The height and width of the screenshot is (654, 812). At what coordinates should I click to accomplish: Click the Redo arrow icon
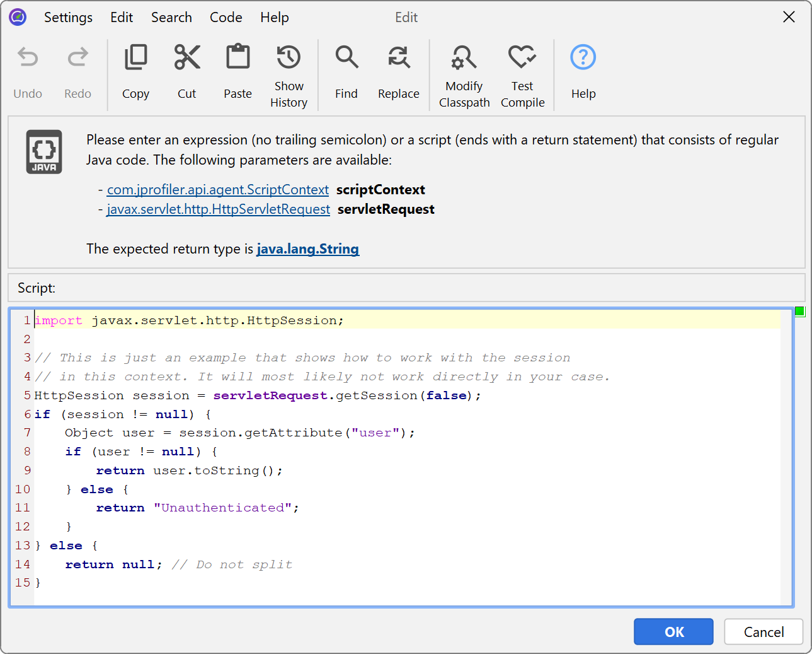click(x=77, y=58)
